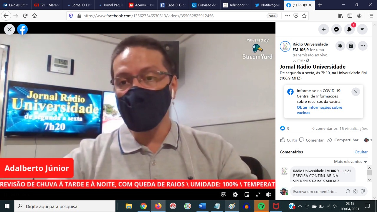This screenshot has width=377, height=212.
Task: Go to Facebook home via logo
Action: [x=22, y=29]
